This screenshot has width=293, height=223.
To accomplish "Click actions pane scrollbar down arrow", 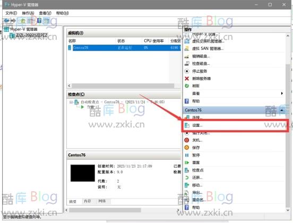I will click(288, 210).
